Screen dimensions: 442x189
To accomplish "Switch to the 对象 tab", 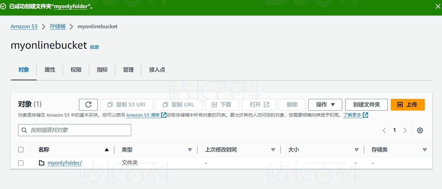I will tap(24, 70).
